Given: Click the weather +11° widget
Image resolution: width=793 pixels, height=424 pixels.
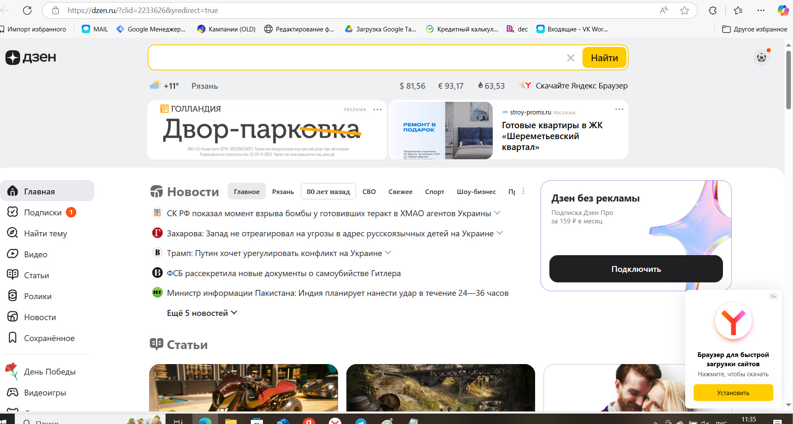Looking at the screenshot, I should (164, 85).
